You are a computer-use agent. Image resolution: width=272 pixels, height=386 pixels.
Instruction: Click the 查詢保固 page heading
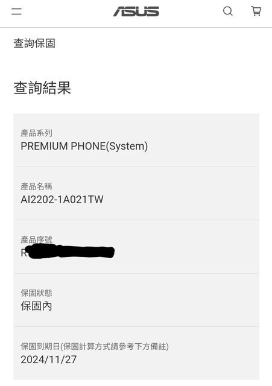[x=34, y=43]
